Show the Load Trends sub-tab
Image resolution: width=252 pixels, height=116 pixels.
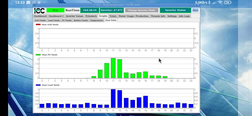point(54,20)
